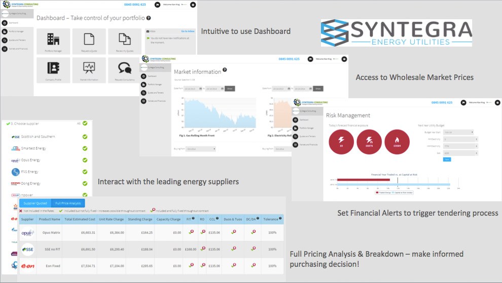Open the Review my Quotes dashboard tile
502x283 pixels.
[x=125, y=41]
